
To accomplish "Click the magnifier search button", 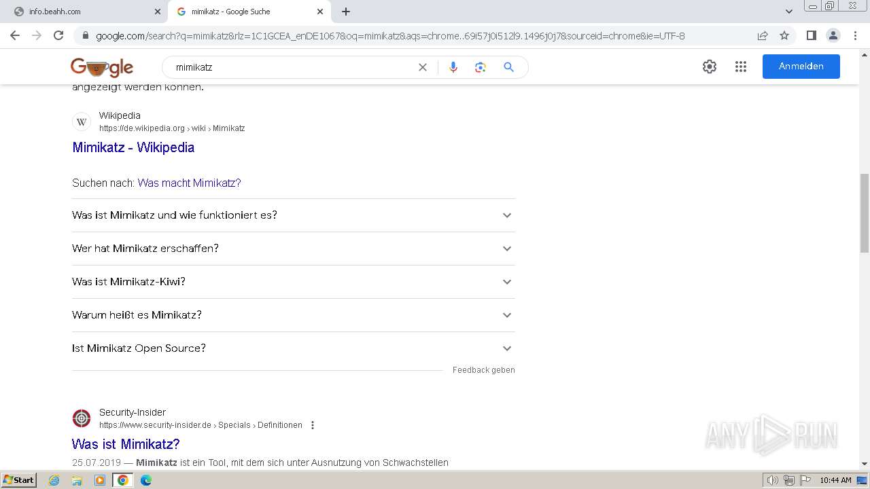I will click(x=508, y=67).
